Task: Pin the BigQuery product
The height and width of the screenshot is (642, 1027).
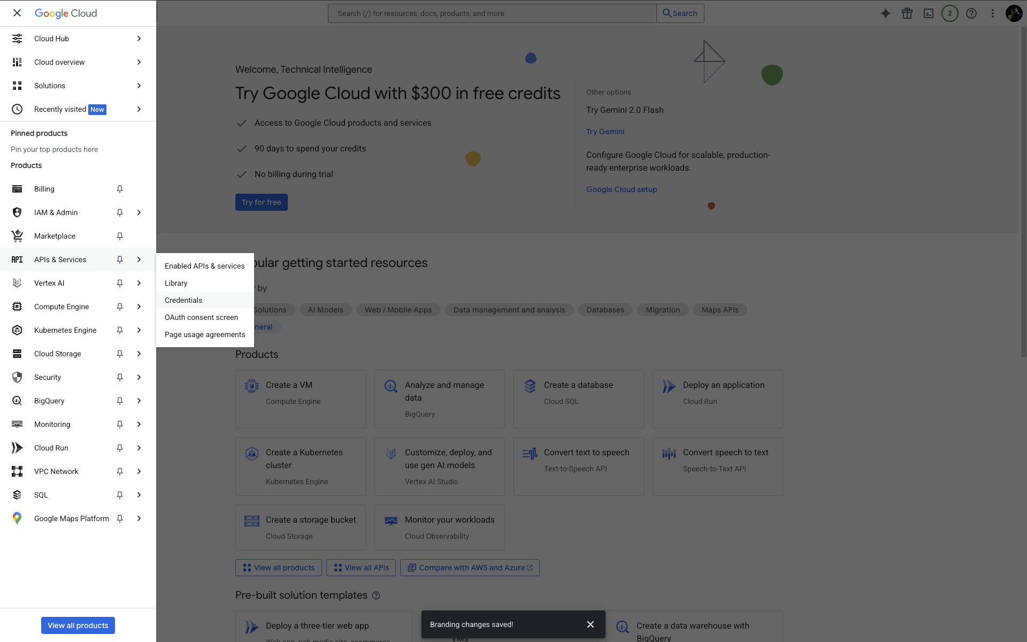Action: point(120,401)
